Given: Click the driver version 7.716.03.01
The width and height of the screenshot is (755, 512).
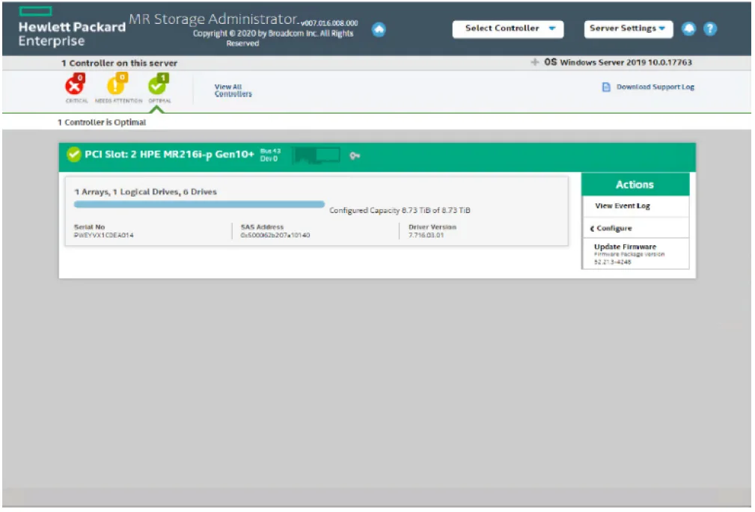Looking at the screenshot, I should tap(426, 235).
